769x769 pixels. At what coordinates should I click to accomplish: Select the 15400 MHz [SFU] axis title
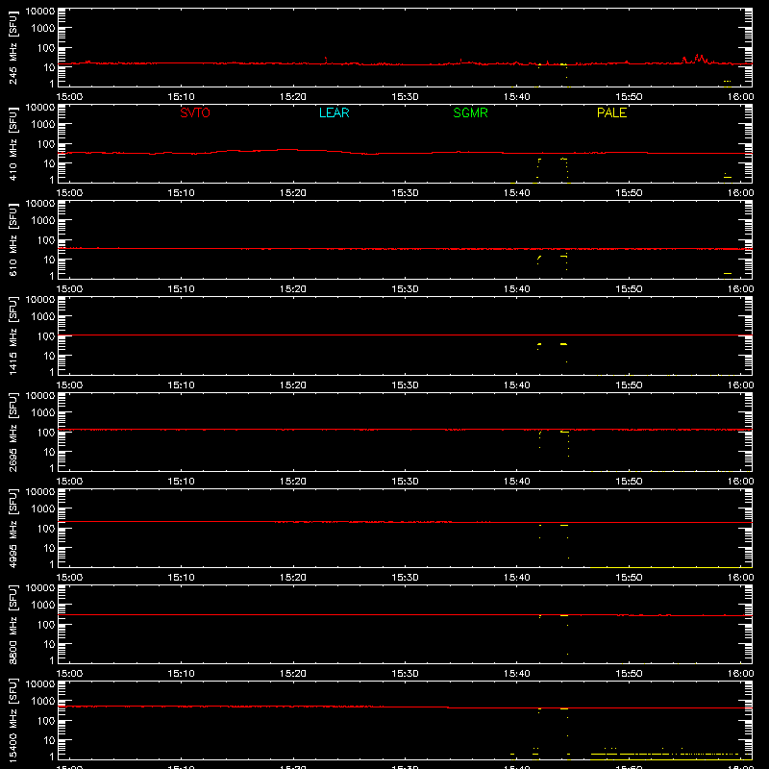point(13,721)
